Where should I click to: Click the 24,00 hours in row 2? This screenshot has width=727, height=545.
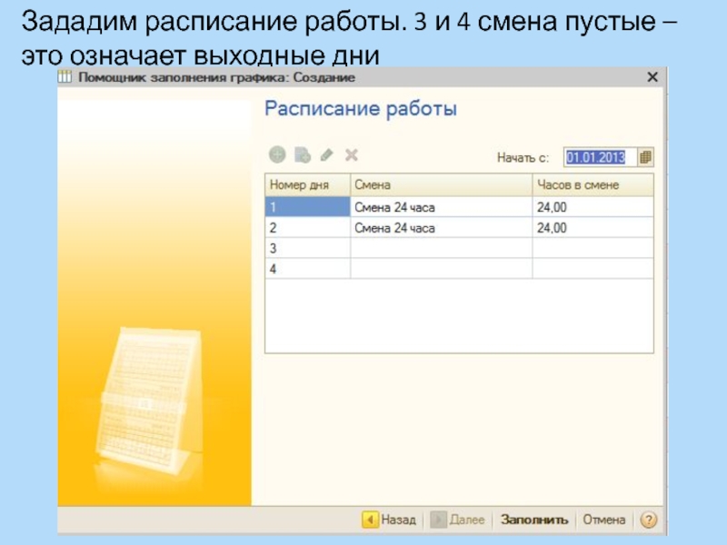click(593, 228)
